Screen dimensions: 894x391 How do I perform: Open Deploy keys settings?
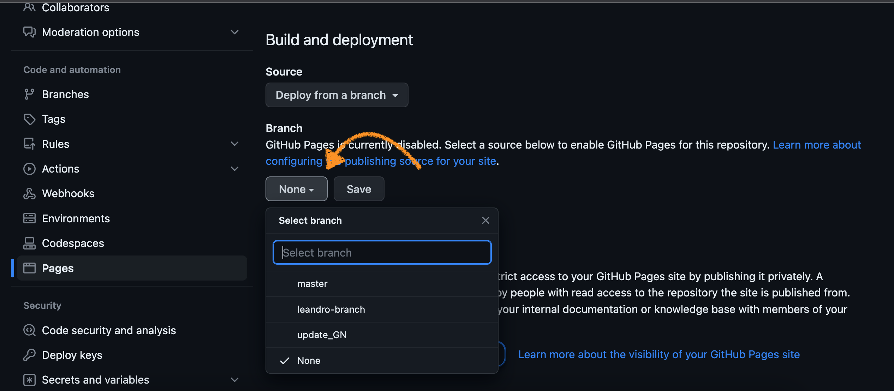point(72,355)
